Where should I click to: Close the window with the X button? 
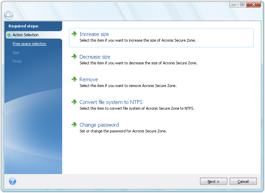(253, 4)
